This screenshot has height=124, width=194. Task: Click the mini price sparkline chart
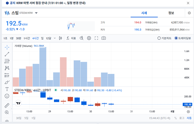click(81, 26)
